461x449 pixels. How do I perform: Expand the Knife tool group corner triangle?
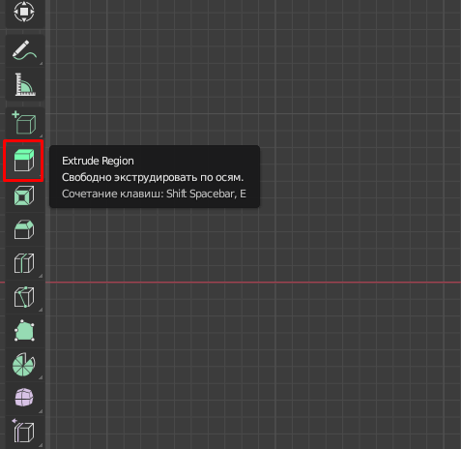point(41,310)
